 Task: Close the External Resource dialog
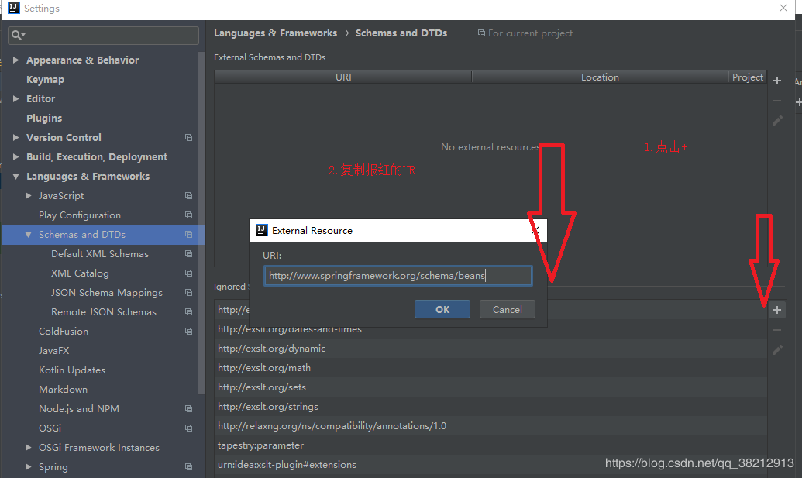click(535, 231)
